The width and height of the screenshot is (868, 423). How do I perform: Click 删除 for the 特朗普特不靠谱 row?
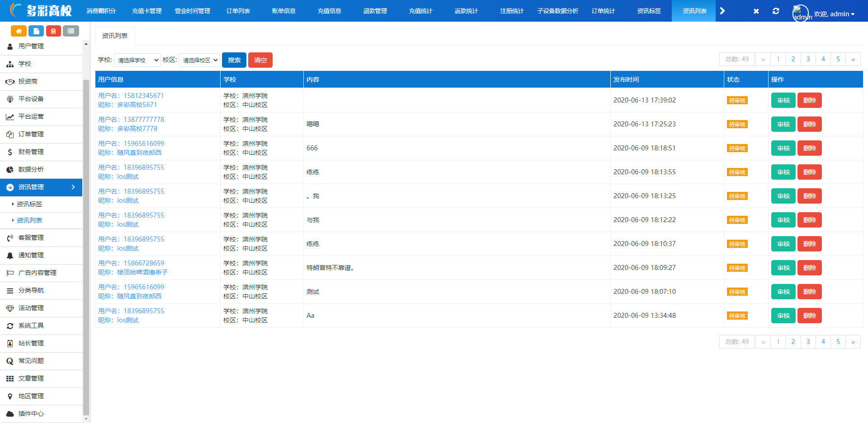tap(810, 268)
